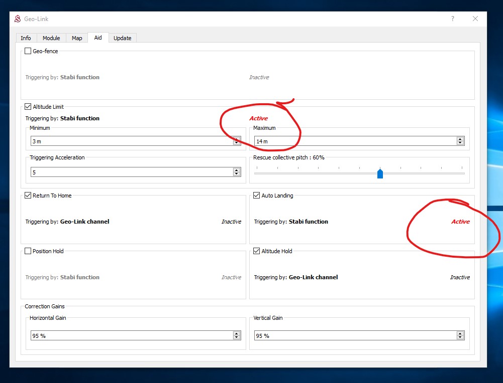Screen dimensions: 503x383
Task: Toggle the Return To Home checkbox
Action: click(28, 196)
